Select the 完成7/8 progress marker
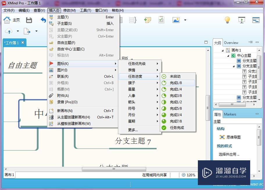 point(178,121)
